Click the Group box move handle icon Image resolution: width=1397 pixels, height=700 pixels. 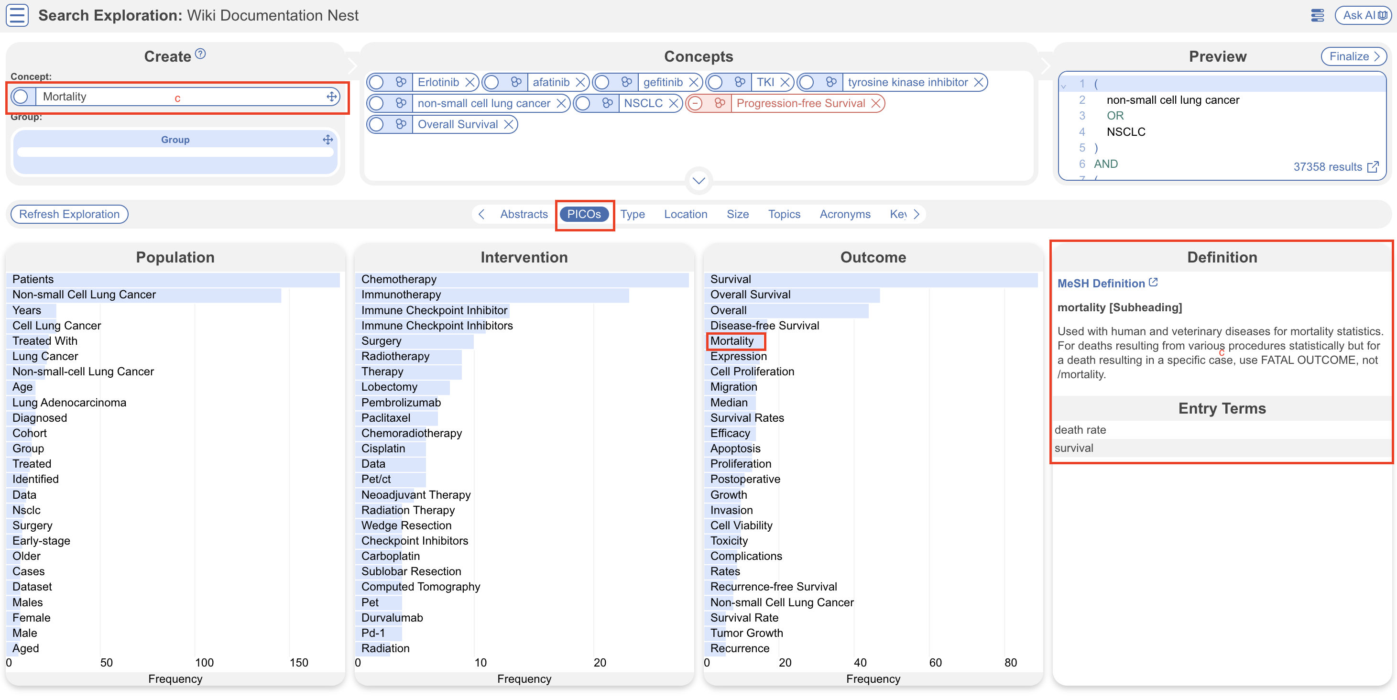[x=327, y=140]
